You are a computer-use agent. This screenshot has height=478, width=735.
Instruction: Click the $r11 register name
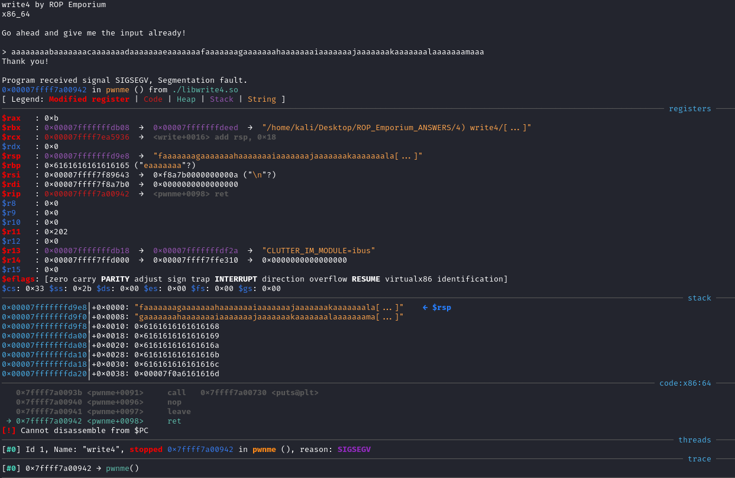11,232
